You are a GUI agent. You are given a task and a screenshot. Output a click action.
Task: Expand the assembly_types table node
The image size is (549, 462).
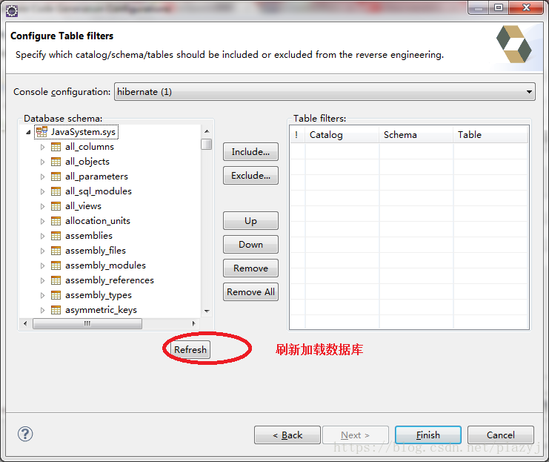pos(43,295)
